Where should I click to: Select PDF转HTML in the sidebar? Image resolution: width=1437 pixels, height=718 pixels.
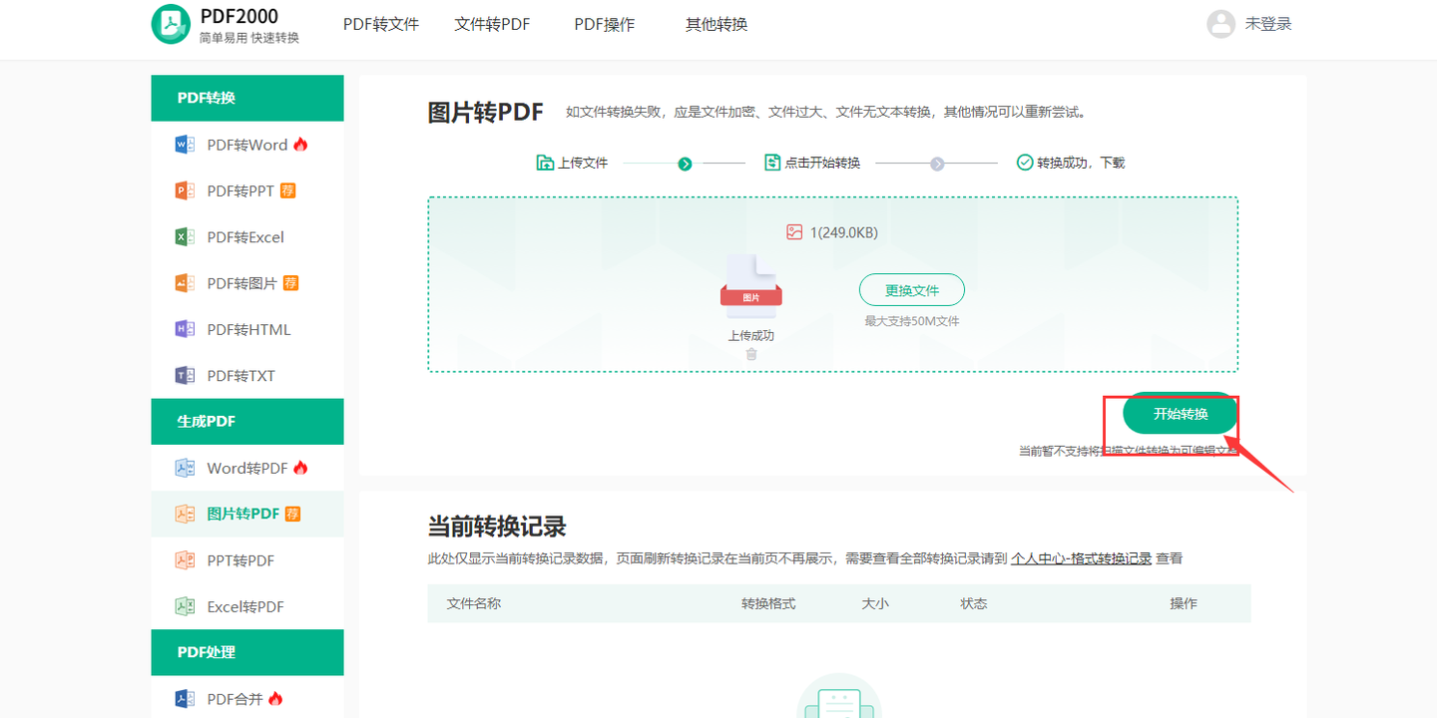pyautogui.click(x=247, y=329)
